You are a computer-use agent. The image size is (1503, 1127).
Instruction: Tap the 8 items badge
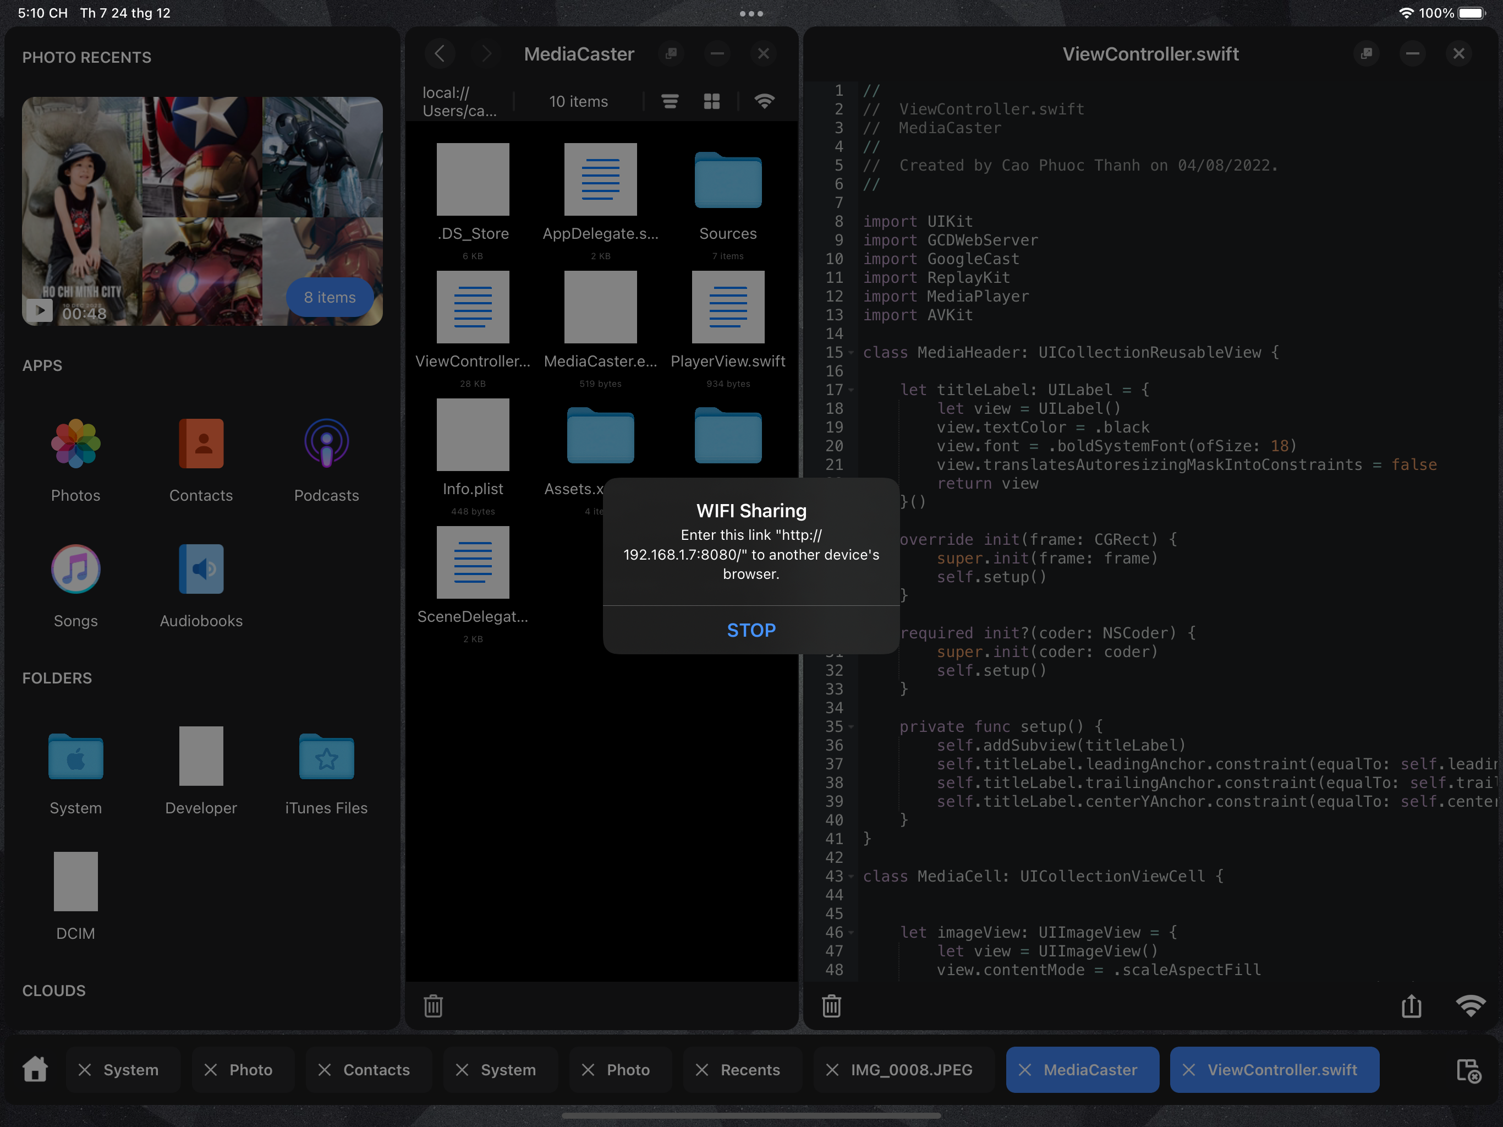point(330,297)
